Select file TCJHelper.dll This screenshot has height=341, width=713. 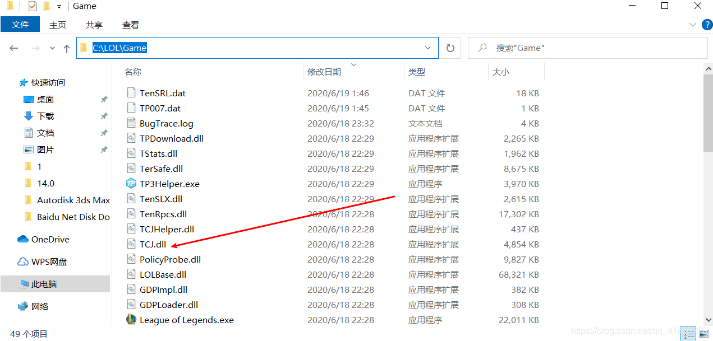(x=167, y=229)
